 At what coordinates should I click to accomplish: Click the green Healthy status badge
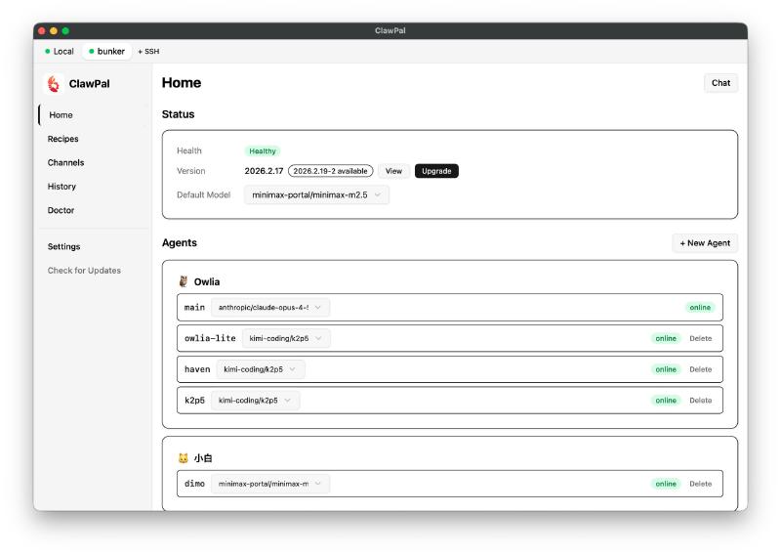[x=263, y=151]
